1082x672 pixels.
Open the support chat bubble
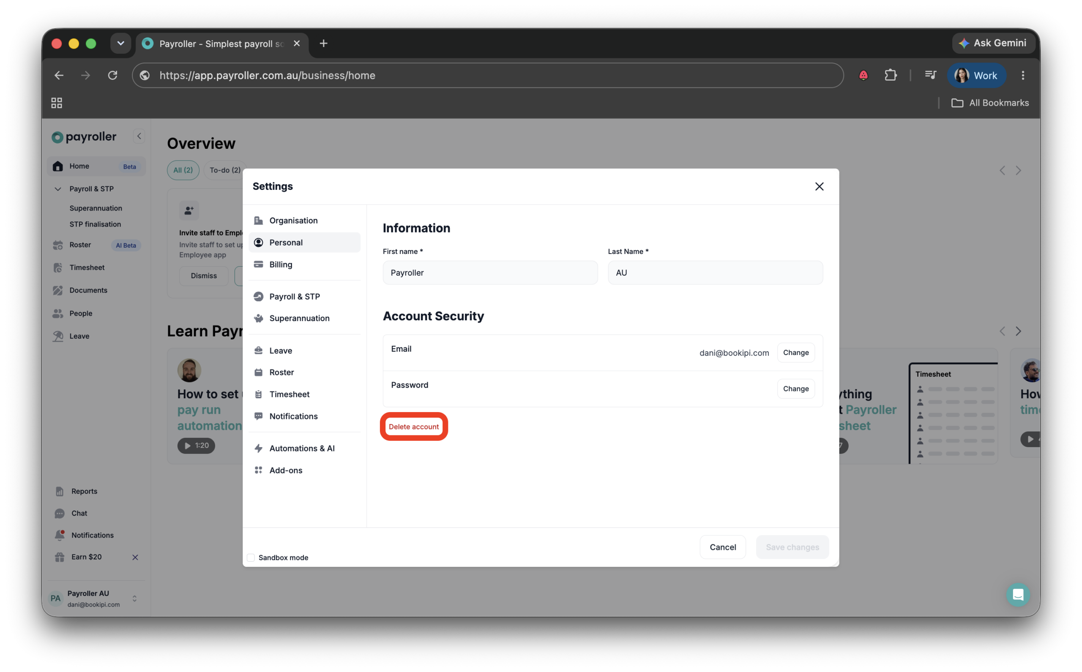1018,595
